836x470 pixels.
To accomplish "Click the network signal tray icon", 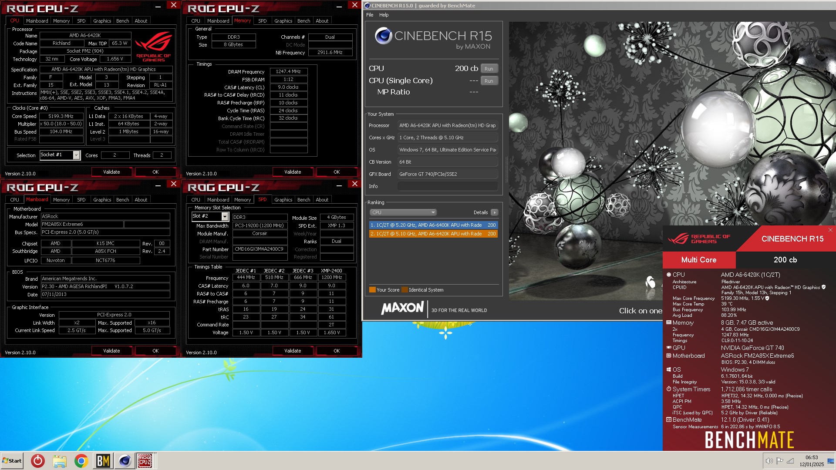I will pyautogui.click(x=790, y=461).
